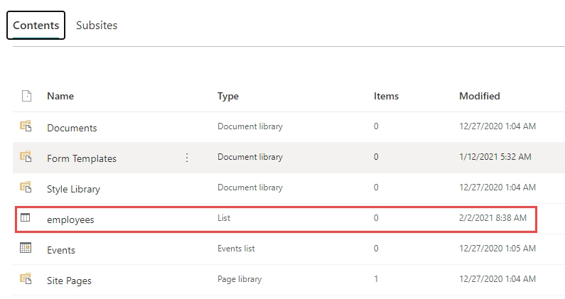Open the employees list
Viewport: 565px width, 299px height.
click(70, 219)
